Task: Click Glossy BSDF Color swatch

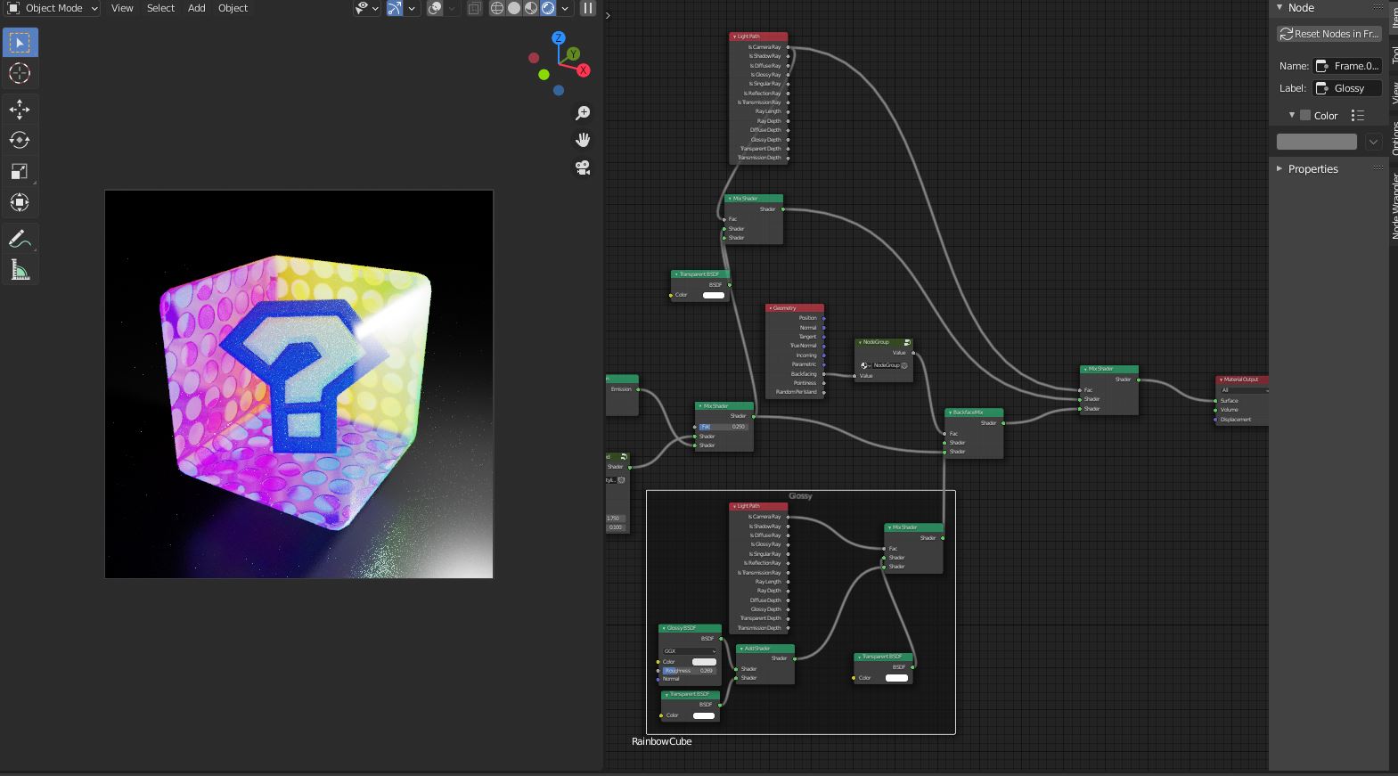Action: pos(704,662)
